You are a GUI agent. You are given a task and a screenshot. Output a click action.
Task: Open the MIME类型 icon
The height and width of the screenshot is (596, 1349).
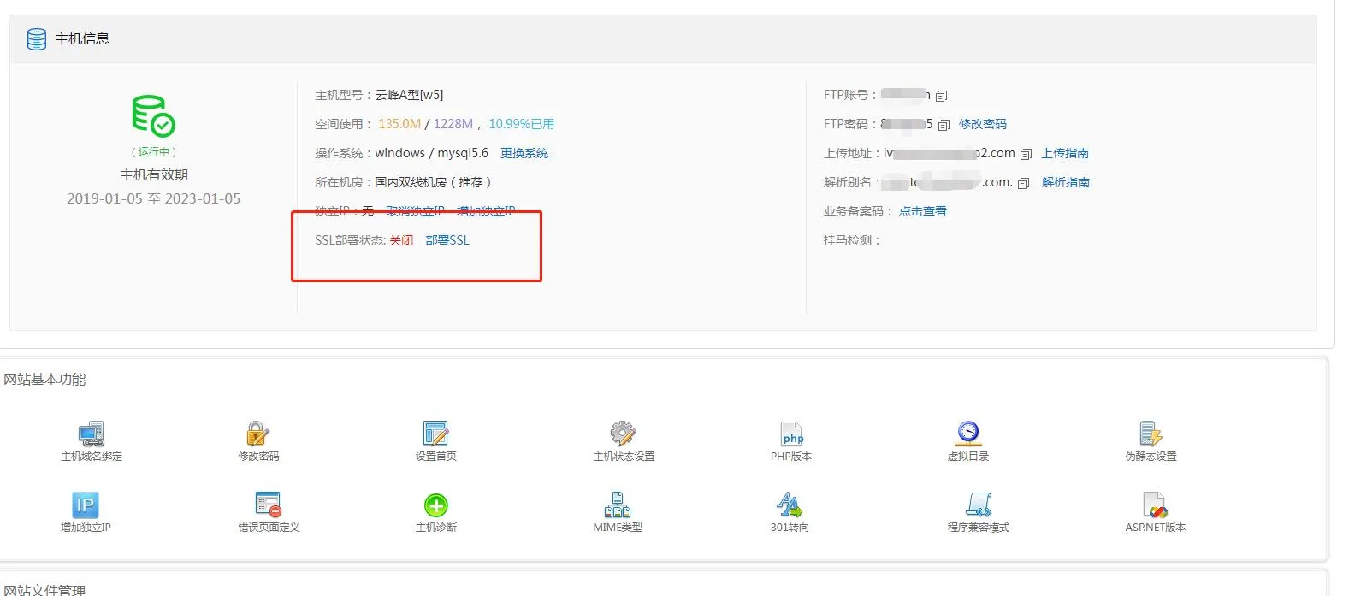pos(617,505)
